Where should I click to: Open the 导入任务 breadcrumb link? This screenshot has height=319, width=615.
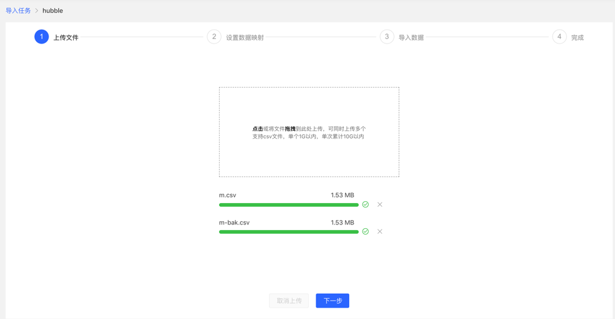click(x=18, y=11)
